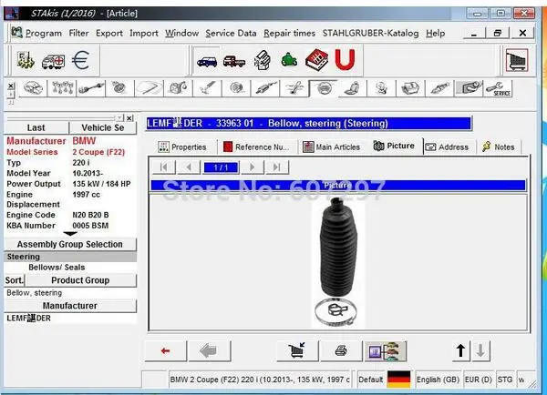Switch to the Notes tab
Screen dimensions: 547x395
[x=499, y=147]
